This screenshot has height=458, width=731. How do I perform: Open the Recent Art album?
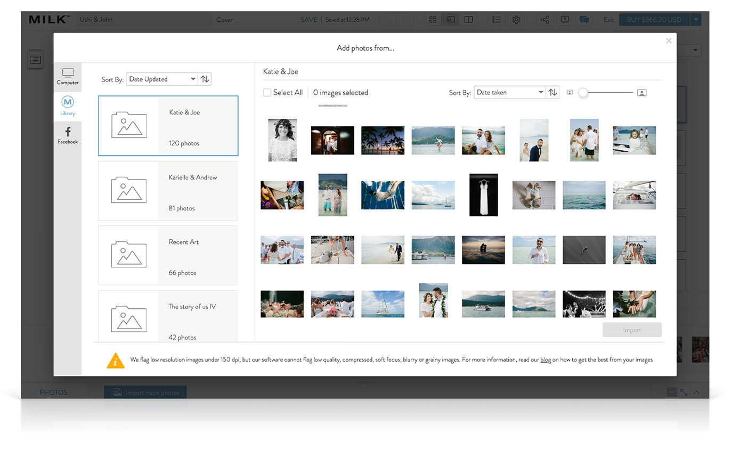click(x=168, y=255)
